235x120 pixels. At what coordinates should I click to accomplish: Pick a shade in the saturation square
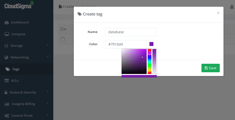pos(134,61)
